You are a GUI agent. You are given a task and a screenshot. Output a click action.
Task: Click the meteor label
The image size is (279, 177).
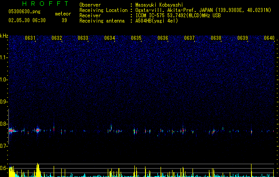click(63, 14)
